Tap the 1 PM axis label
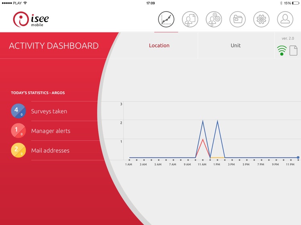 pyautogui.click(x=217, y=164)
